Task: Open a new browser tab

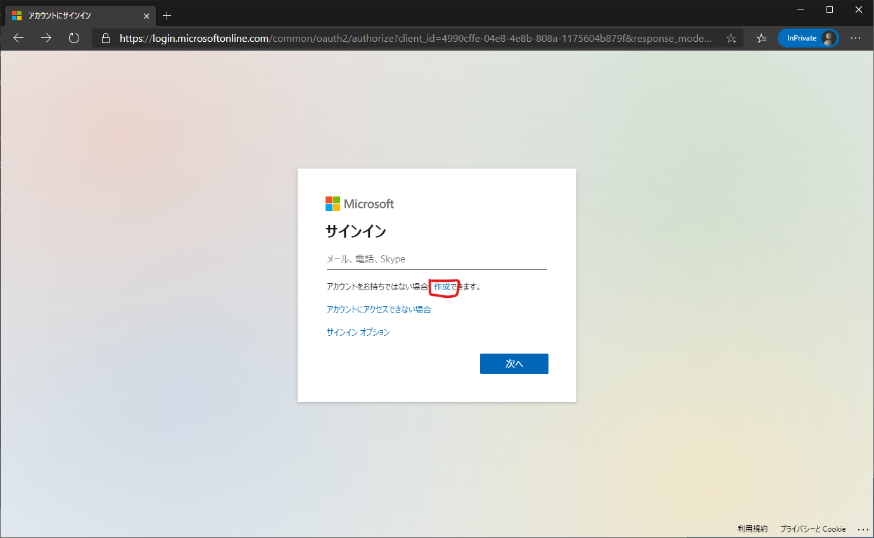Action: [x=167, y=16]
